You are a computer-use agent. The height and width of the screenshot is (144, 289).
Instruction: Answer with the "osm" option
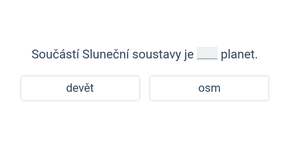[x=209, y=88]
